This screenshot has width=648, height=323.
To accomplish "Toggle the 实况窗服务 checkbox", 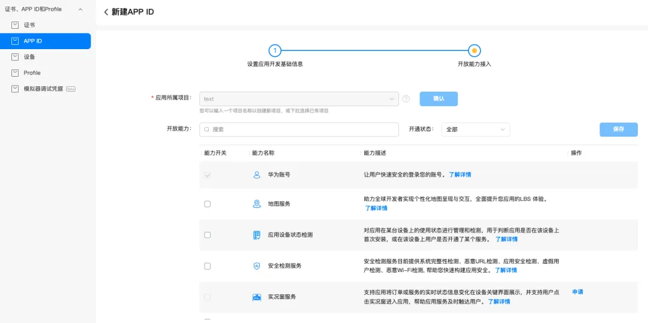I will click(x=208, y=297).
